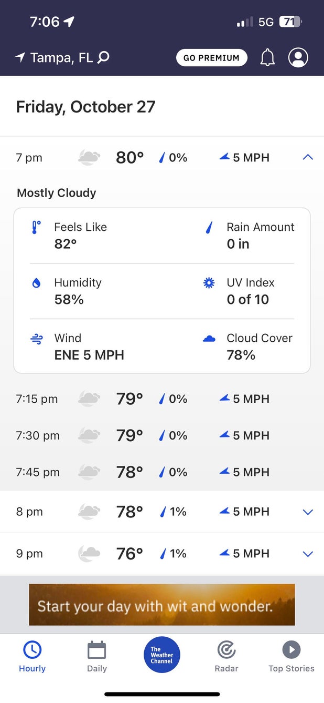Tap the Tampa, FL location label
324x703 pixels.
pyautogui.click(x=62, y=57)
